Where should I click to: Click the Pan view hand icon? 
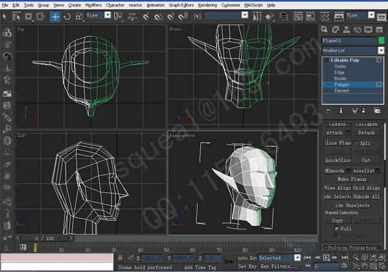[x=364, y=266]
